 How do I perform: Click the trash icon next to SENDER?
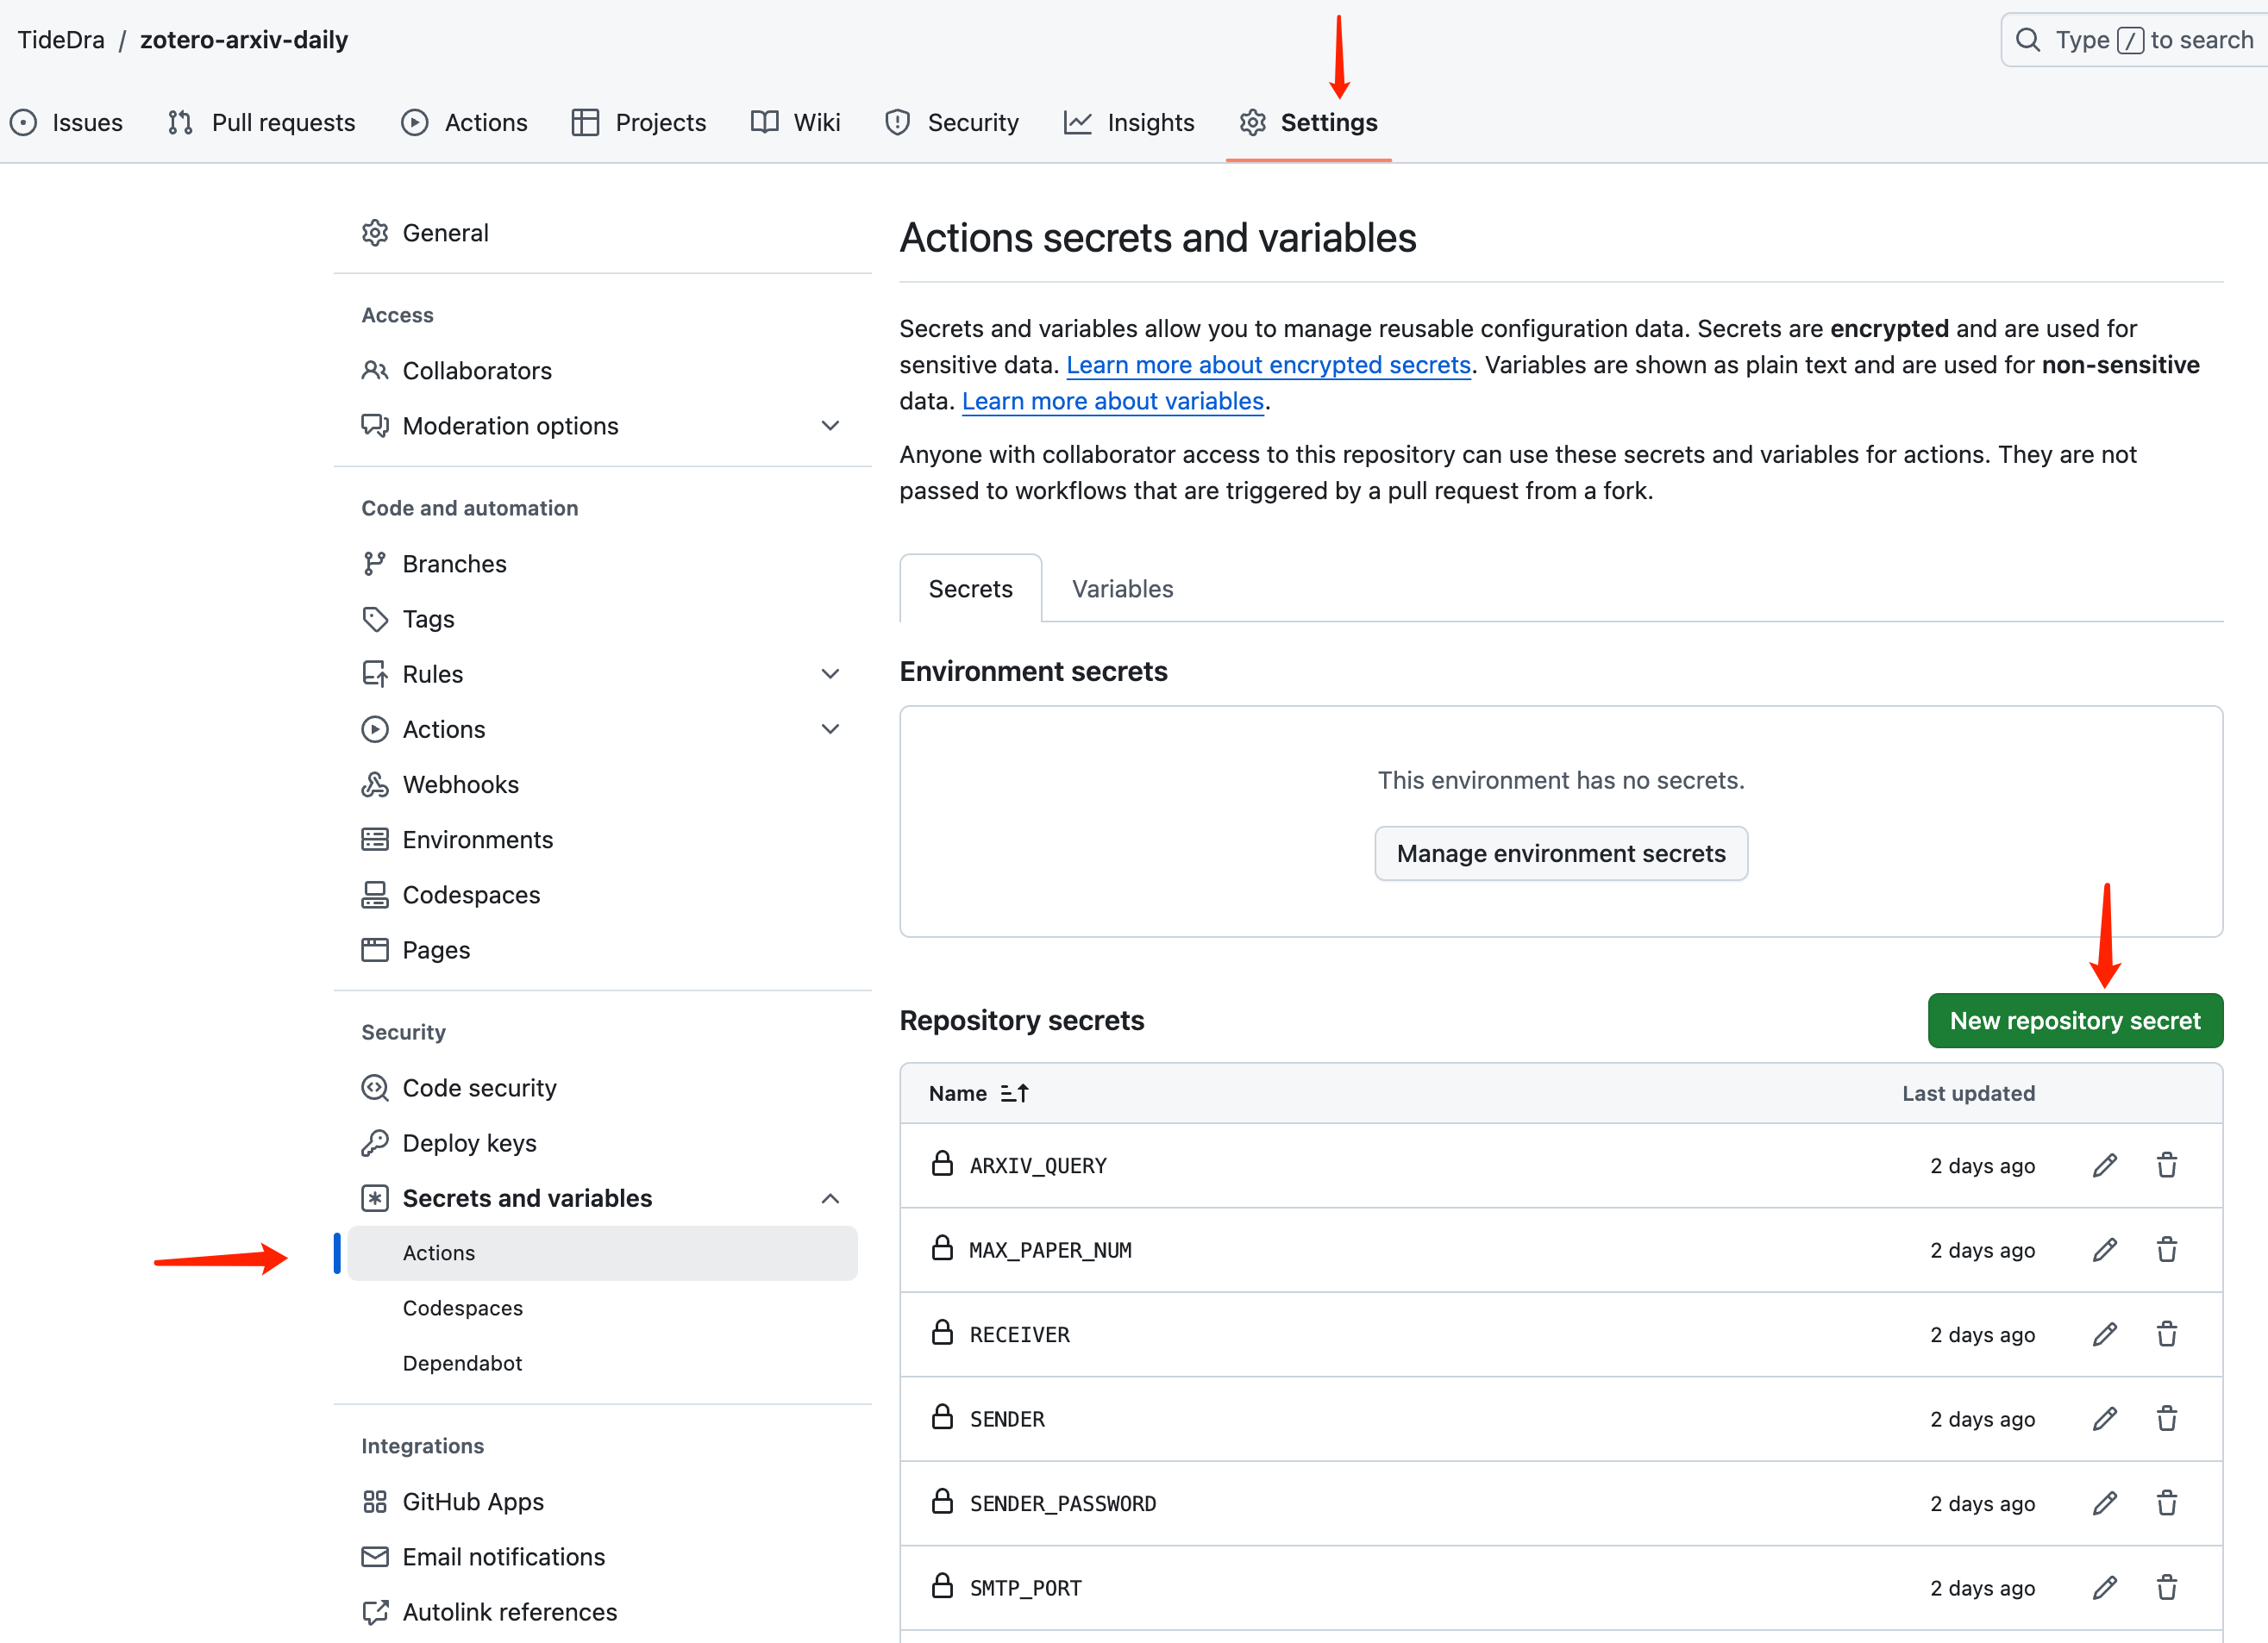(x=2166, y=1418)
